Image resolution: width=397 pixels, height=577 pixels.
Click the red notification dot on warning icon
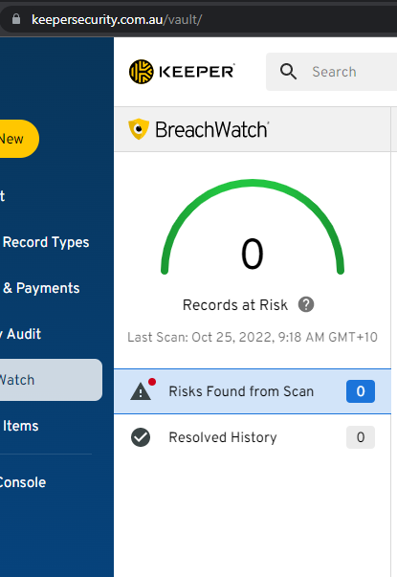(x=152, y=382)
